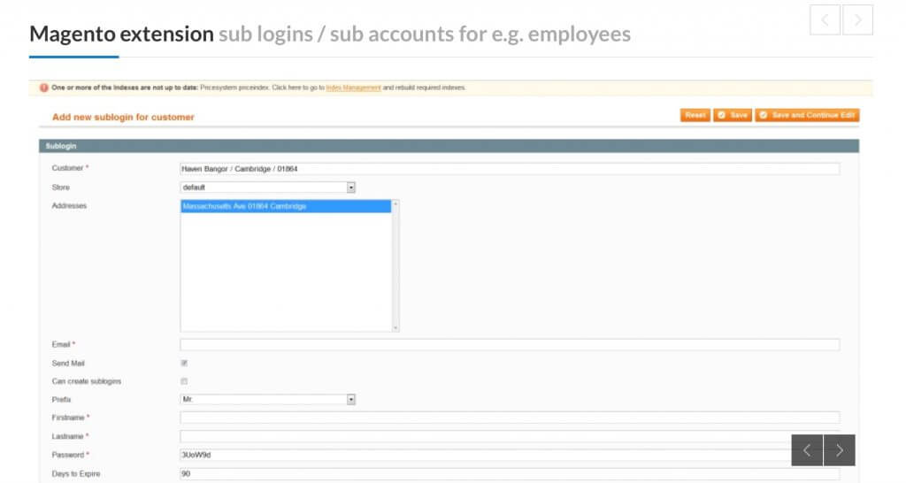
Task: Click the Save button
Action: tap(733, 115)
